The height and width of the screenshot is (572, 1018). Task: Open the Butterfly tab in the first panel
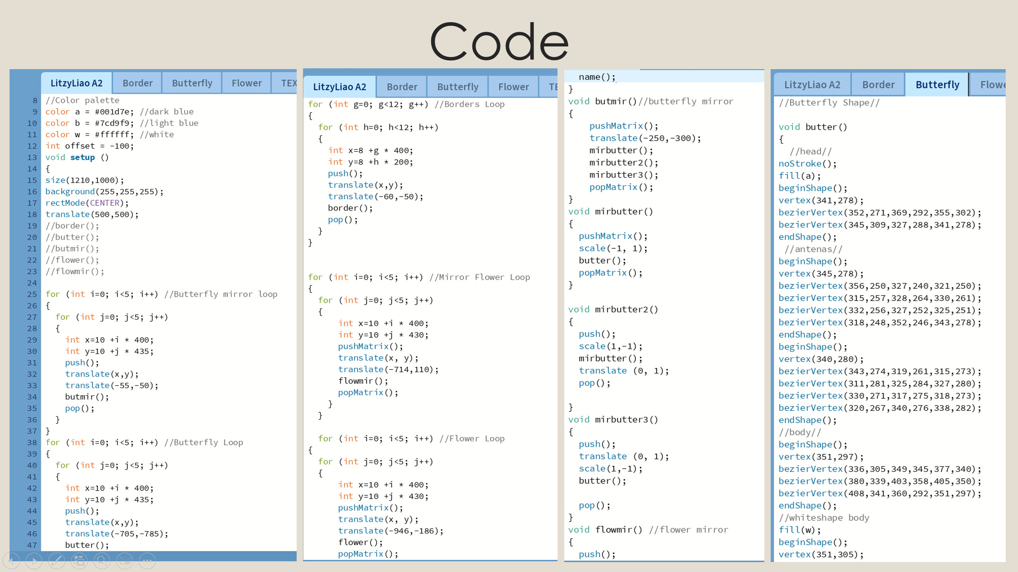tap(192, 83)
